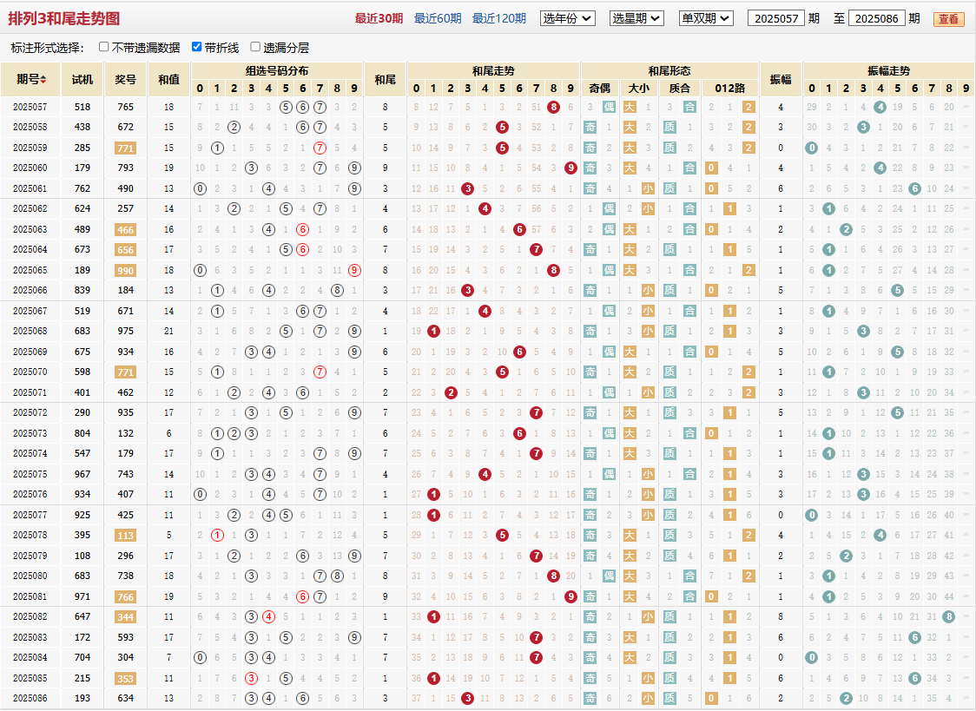976x711 pixels.
Task: Click the 012路 sub-header
Action: coord(730,89)
